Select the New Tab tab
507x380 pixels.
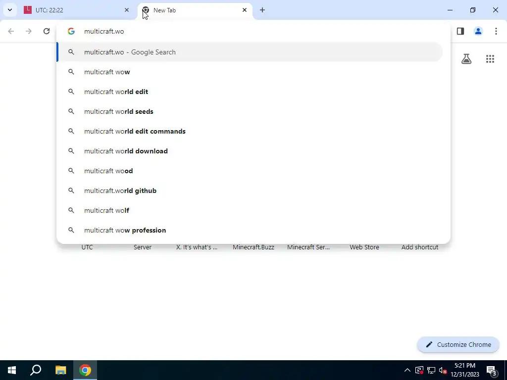tap(195, 10)
